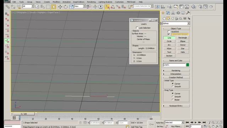Open the Motion command panel tab

[178, 13]
